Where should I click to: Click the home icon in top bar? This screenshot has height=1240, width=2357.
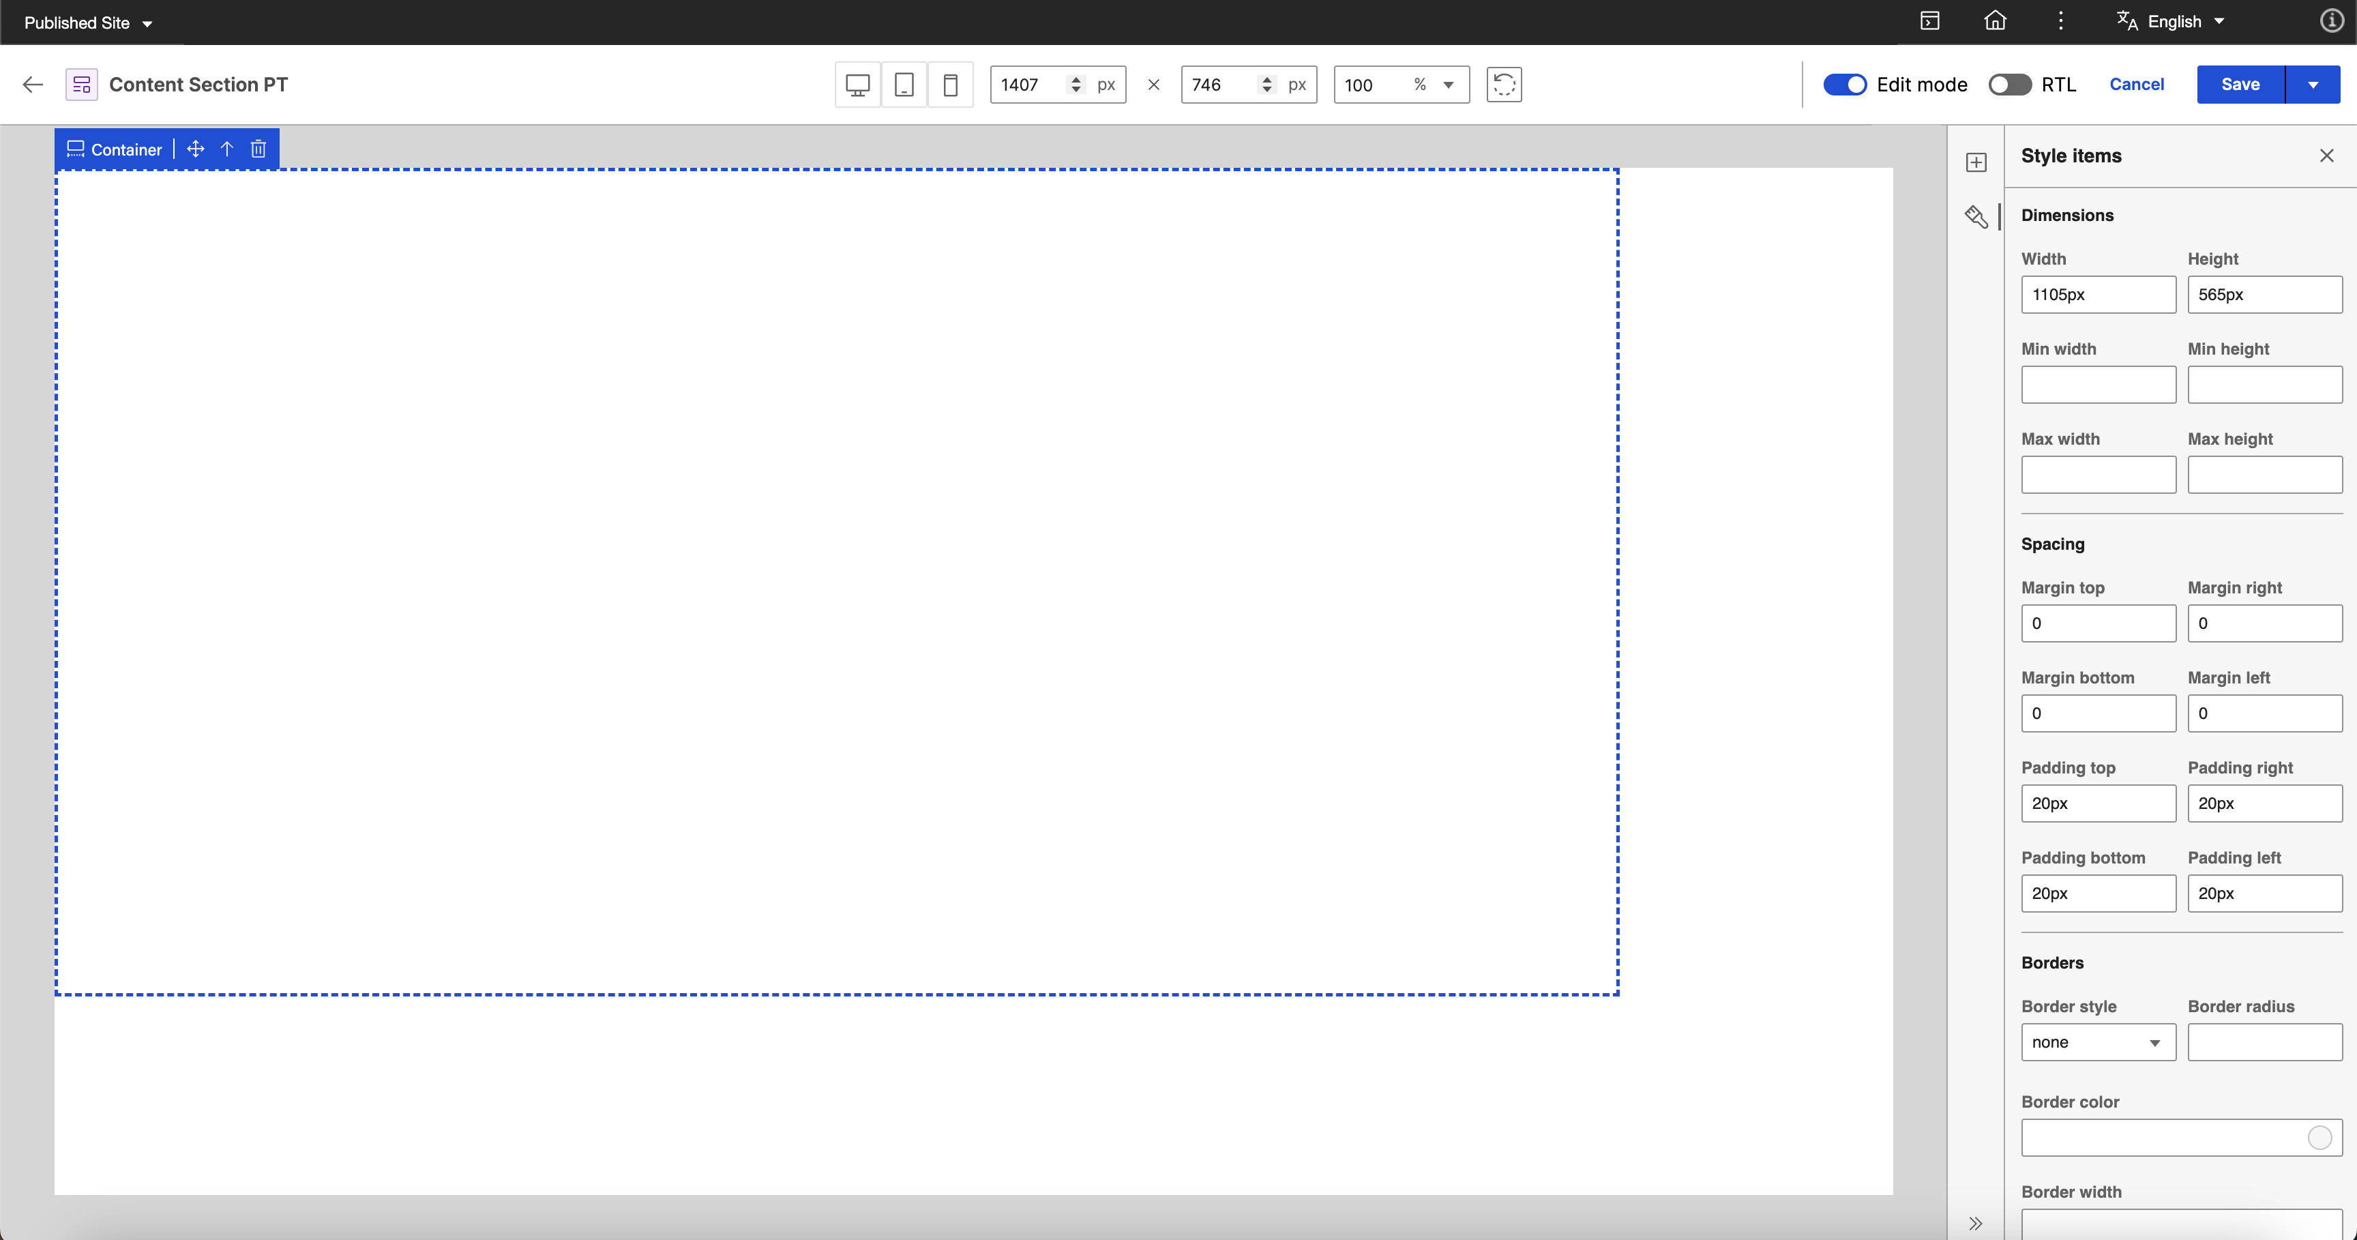pyautogui.click(x=1995, y=21)
